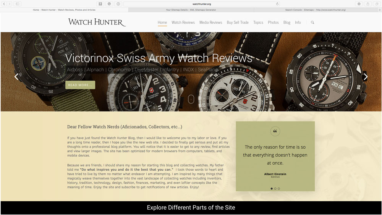
Task: Click the Explore Different Parts of the Site banner
Action: point(191,207)
